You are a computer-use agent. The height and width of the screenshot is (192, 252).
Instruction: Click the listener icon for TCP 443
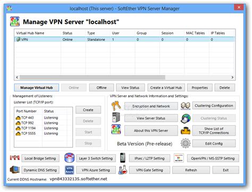point(18,118)
